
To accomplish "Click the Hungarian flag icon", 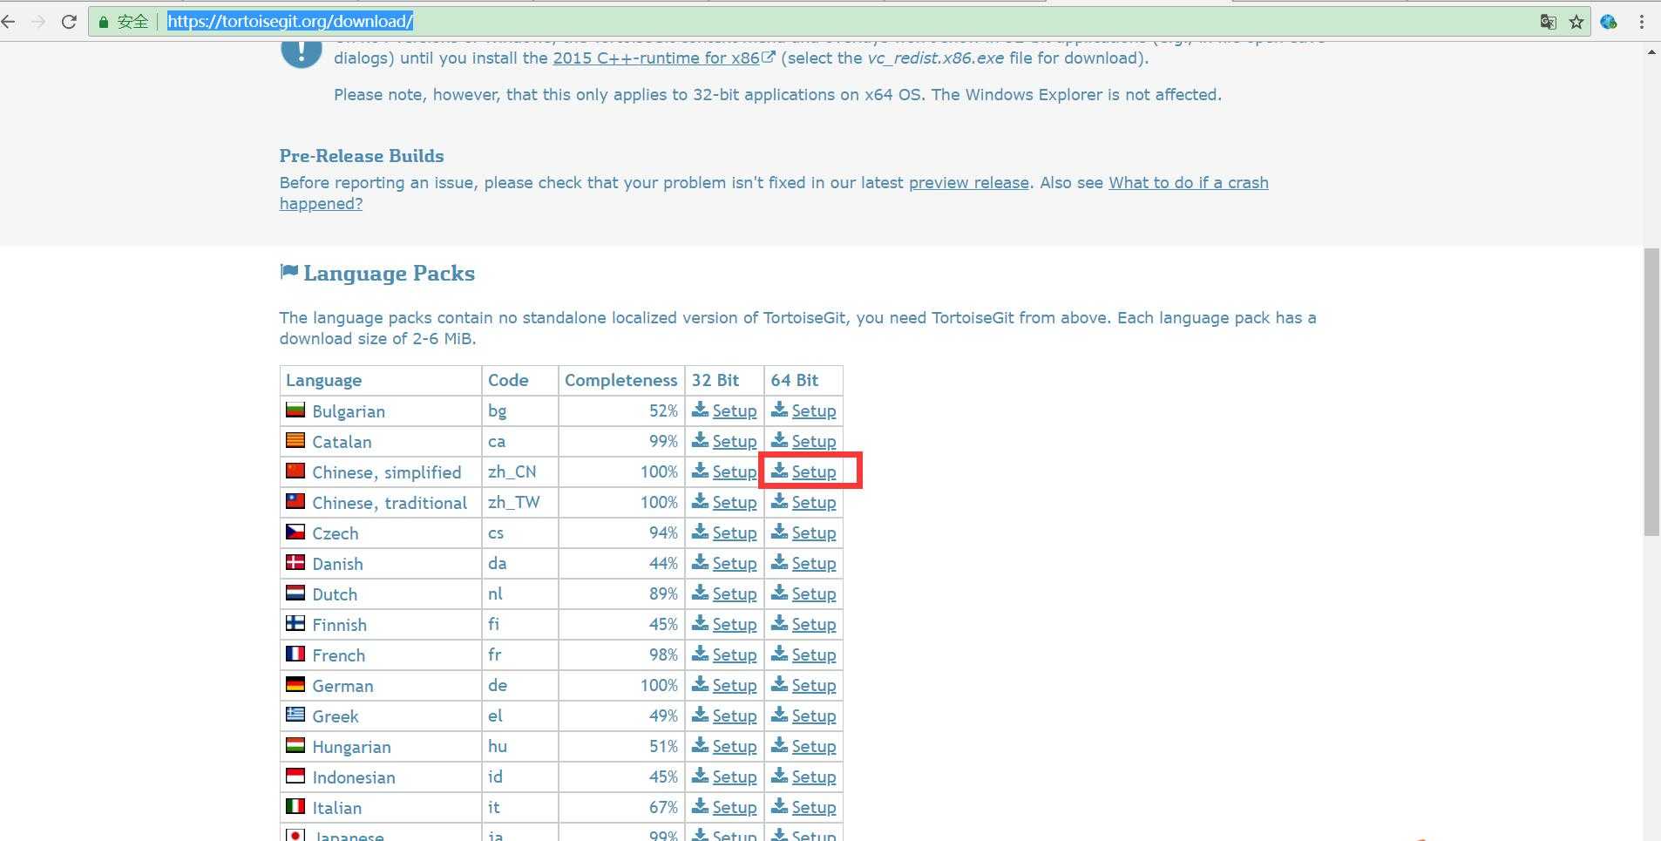I will click(295, 745).
